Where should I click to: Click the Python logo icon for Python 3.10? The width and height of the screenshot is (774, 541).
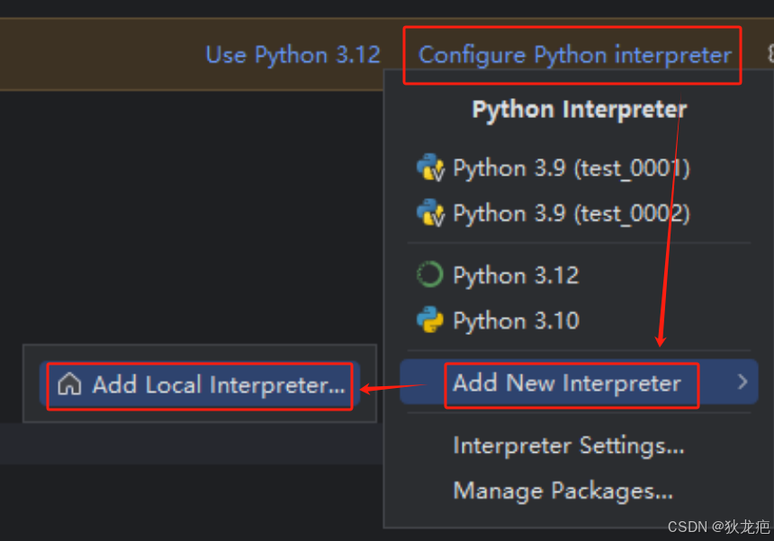coord(430,320)
